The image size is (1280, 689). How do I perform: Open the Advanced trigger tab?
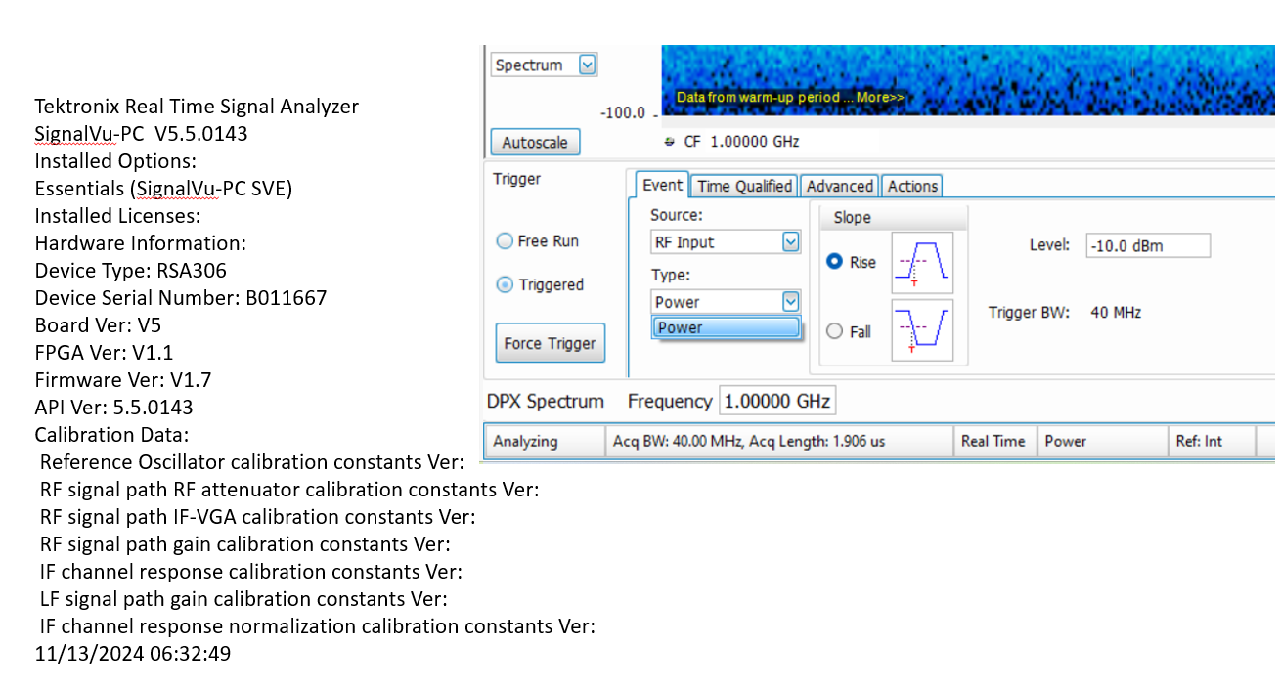click(x=839, y=186)
